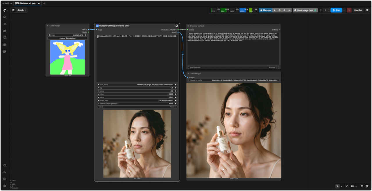
Task: Toggle the console terminal panel
Action: [x=5, y=172]
